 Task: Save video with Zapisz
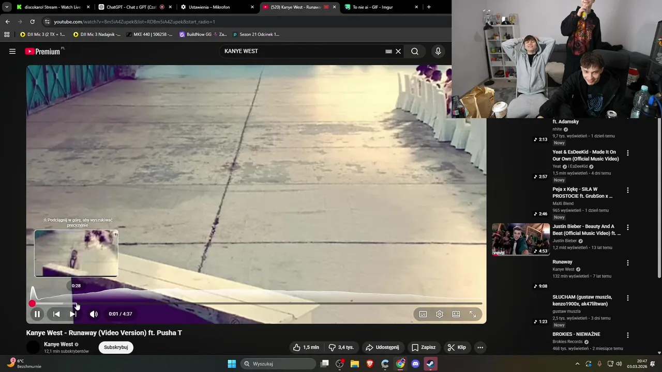pos(424,347)
